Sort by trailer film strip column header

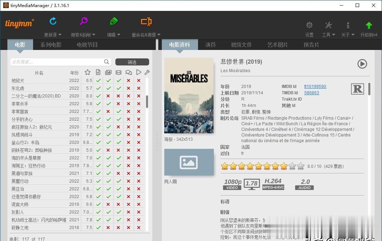pyautogui.click(x=119, y=72)
